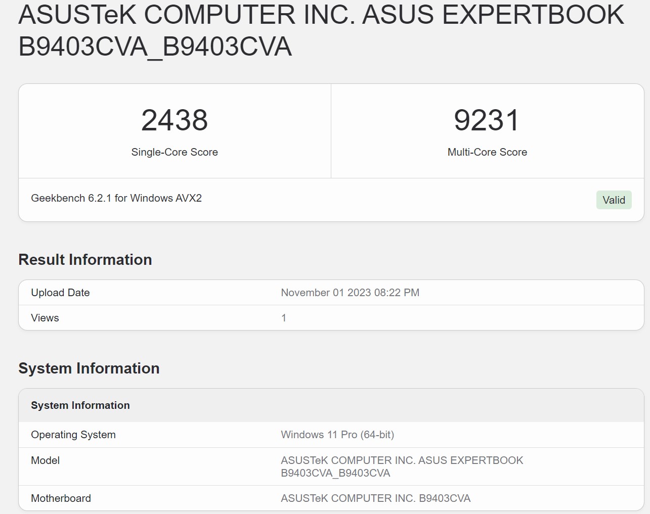Select the Model row label

click(x=46, y=460)
